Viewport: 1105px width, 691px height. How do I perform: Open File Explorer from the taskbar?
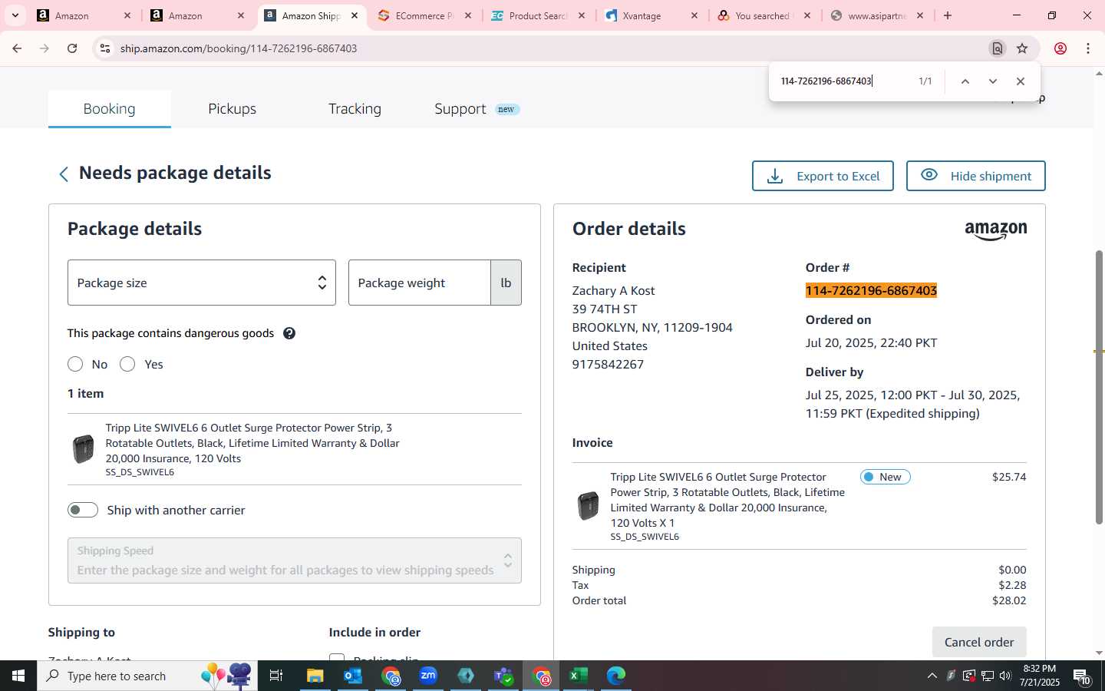[x=315, y=676]
